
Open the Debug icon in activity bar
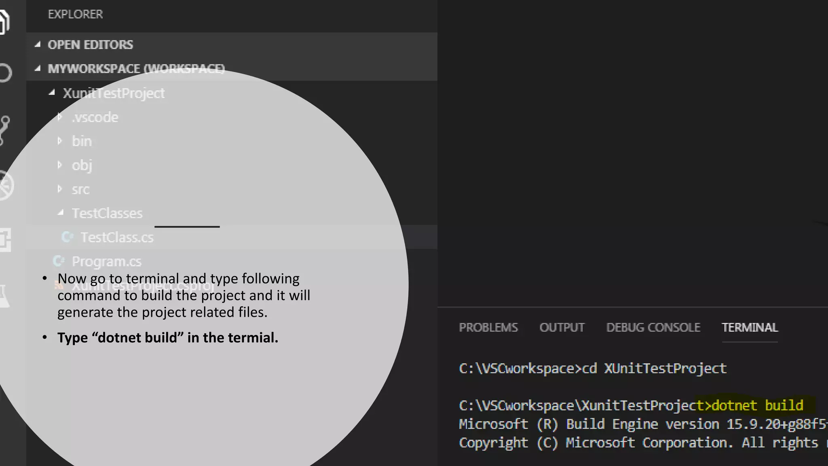tap(6, 185)
